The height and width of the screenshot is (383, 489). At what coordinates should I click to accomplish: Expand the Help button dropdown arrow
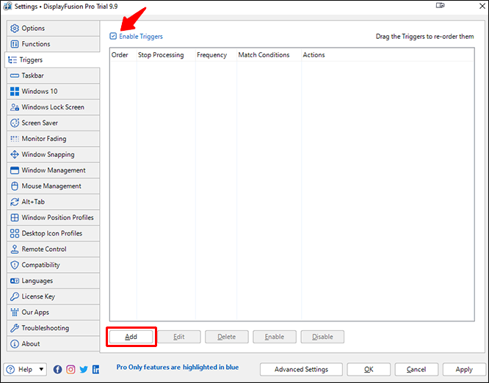41,370
